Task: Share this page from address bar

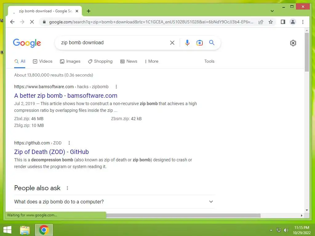Action: pos(261,22)
